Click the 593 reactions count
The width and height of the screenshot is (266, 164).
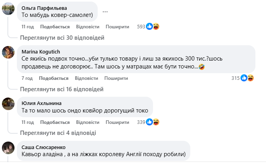tap(141, 27)
